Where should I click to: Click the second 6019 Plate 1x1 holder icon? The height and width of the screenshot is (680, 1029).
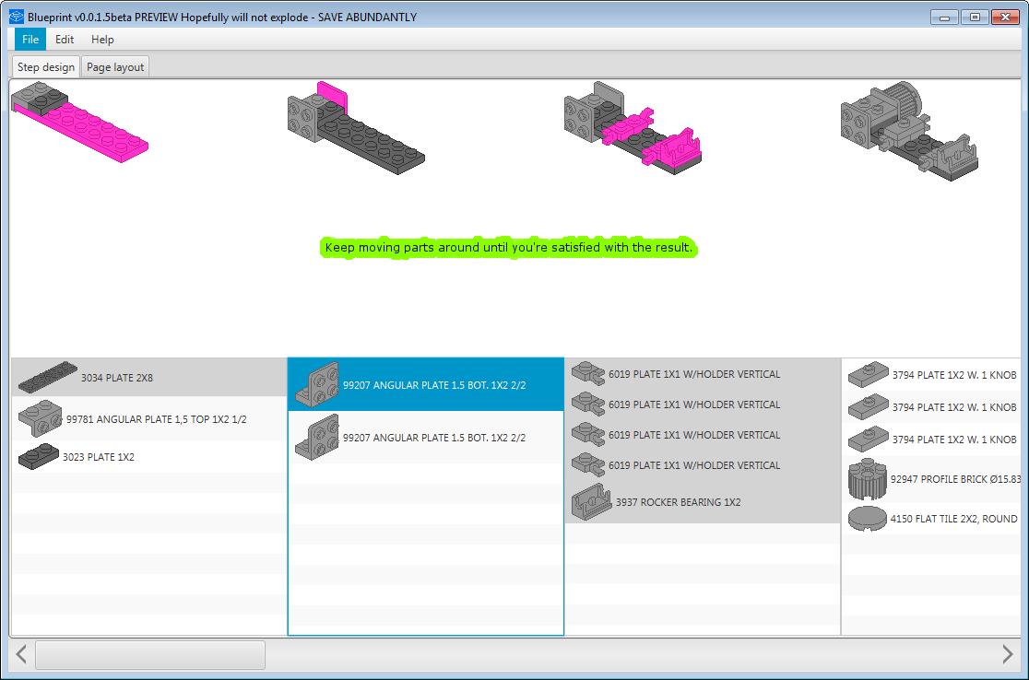point(588,404)
